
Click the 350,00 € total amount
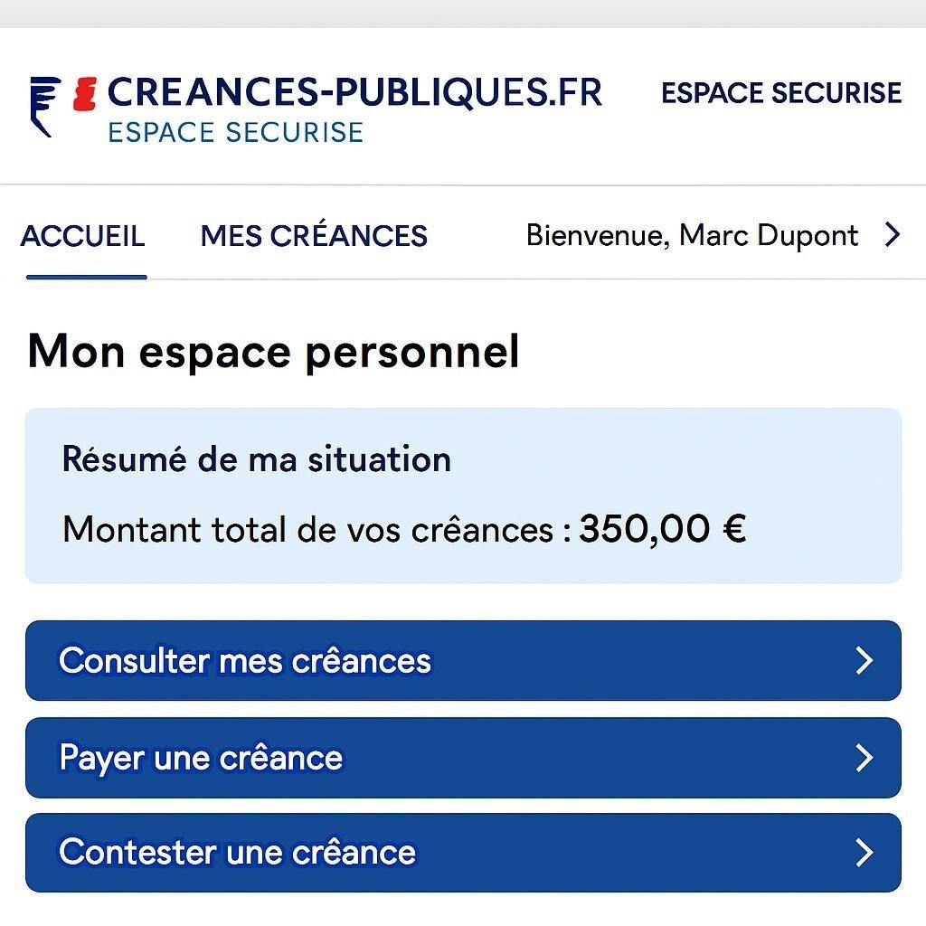(x=662, y=529)
